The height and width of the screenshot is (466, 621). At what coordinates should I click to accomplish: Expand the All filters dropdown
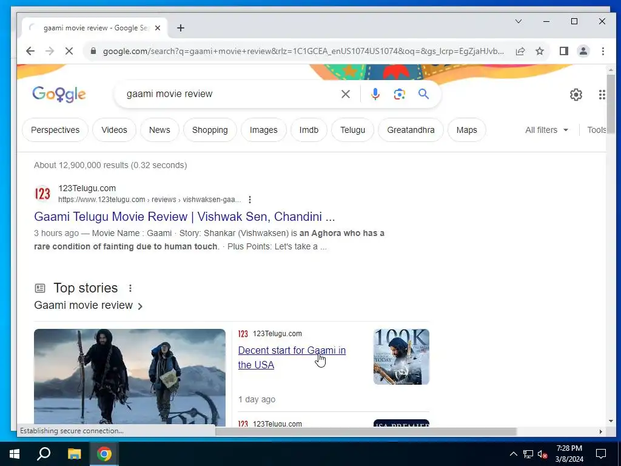point(546,130)
